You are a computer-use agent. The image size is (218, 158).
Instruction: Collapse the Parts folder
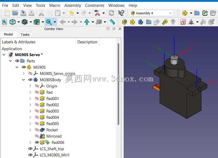coord(10,61)
